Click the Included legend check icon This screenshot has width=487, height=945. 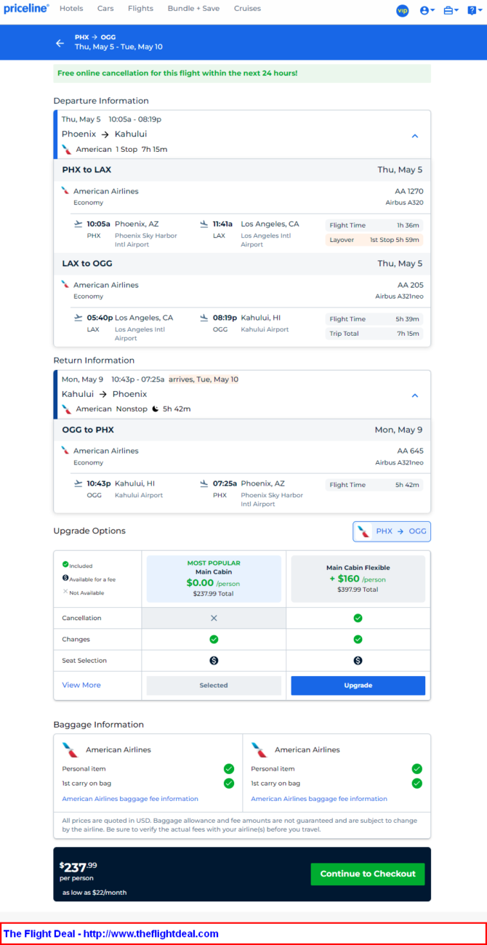point(65,564)
